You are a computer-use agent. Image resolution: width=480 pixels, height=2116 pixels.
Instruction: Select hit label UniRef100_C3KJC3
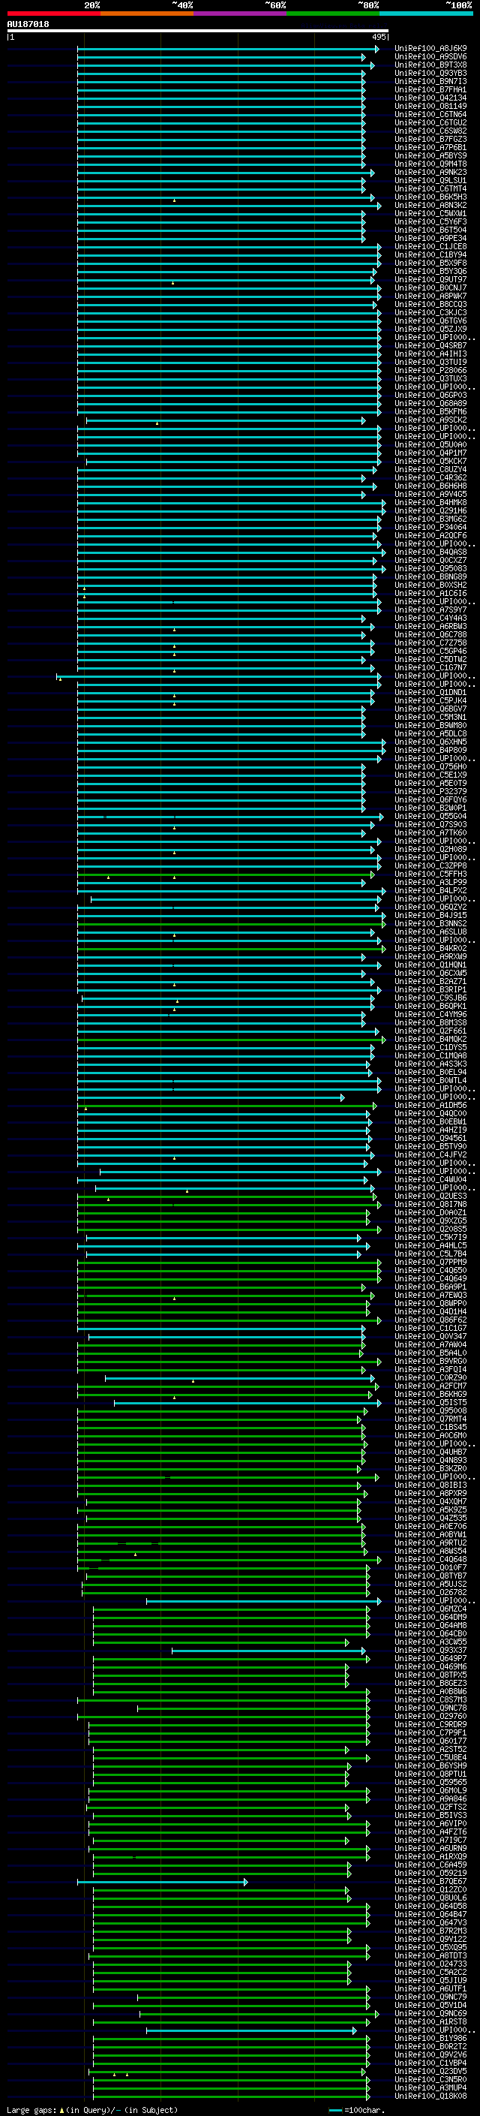(430, 313)
